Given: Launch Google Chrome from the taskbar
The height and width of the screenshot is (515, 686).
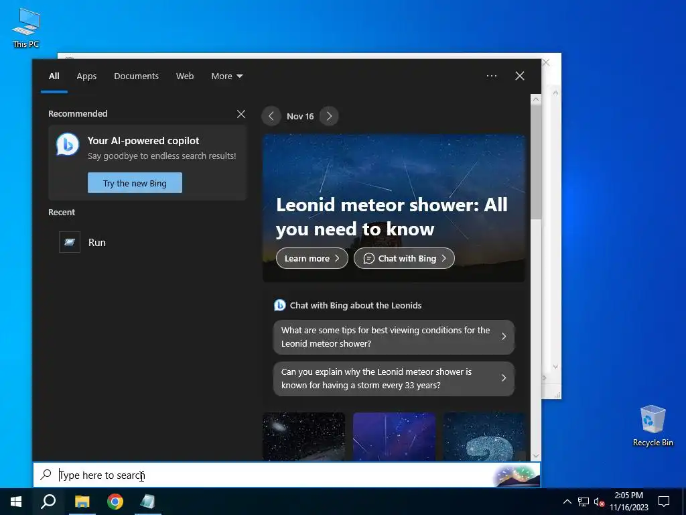Looking at the screenshot, I should point(115,502).
